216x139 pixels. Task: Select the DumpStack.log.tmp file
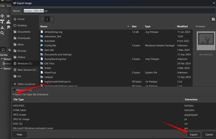tap(116, 59)
